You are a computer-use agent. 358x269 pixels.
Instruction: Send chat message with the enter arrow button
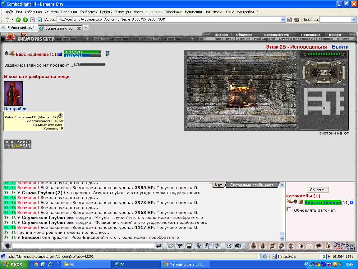[x=159, y=246]
